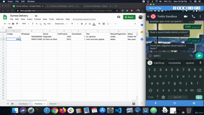The height and width of the screenshot is (115, 204).
Task: Open the comments history icon
Action: [x=119, y=17]
